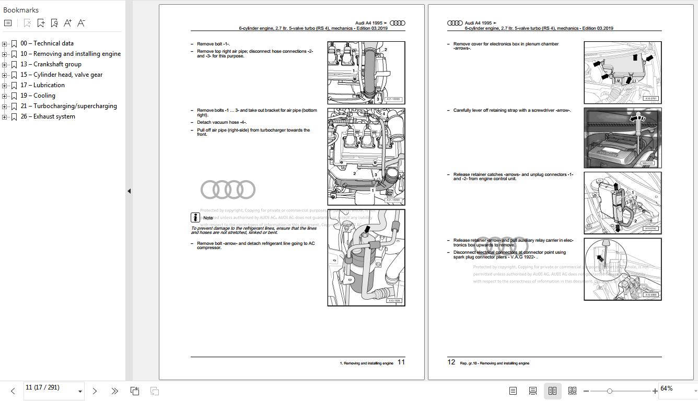Switch to grid thumbnail view mode
698x401 pixels.
point(572,391)
